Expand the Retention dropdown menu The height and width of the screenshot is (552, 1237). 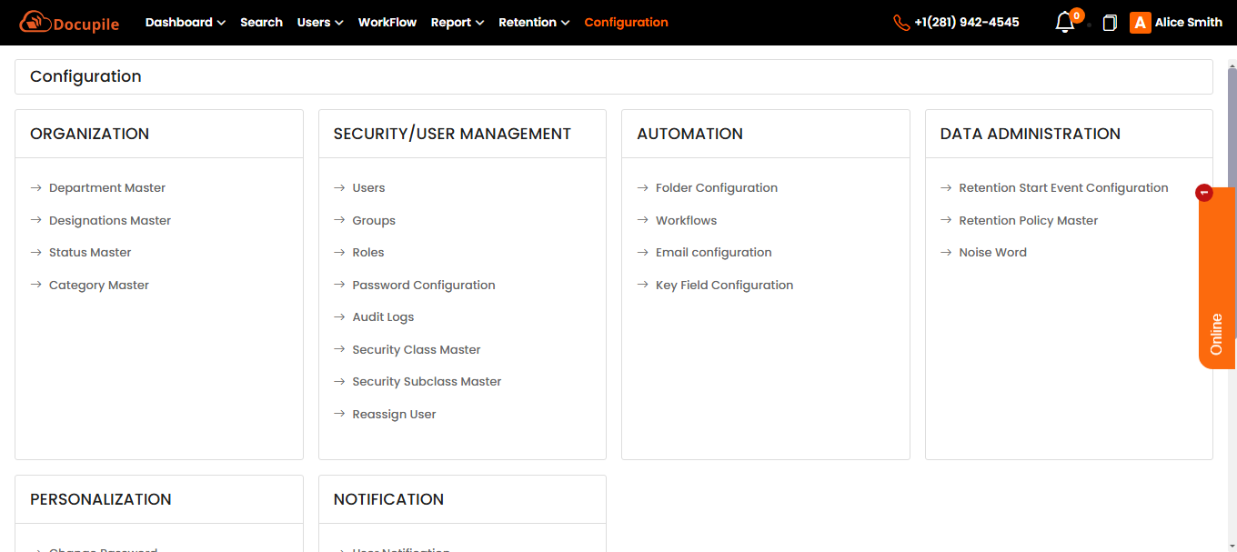pos(534,23)
